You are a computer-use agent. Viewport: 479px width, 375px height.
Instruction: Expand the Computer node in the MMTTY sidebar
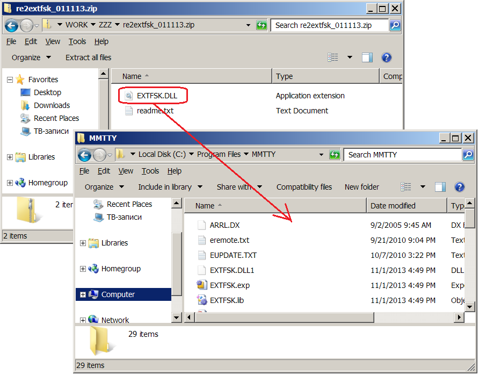tap(83, 294)
